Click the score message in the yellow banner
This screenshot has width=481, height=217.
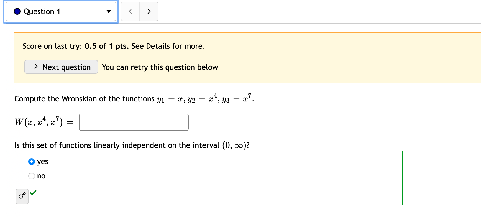[114, 46]
